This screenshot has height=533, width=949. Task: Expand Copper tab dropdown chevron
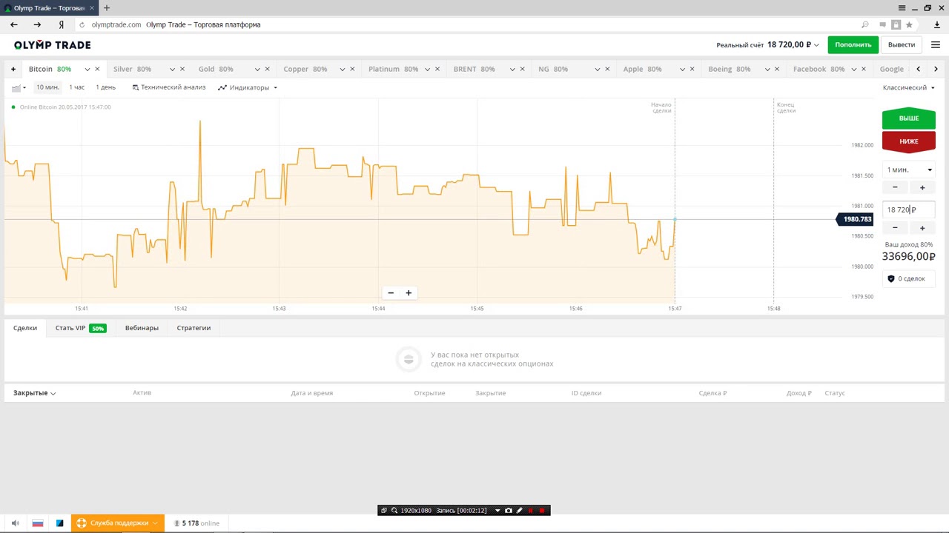point(343,69)
